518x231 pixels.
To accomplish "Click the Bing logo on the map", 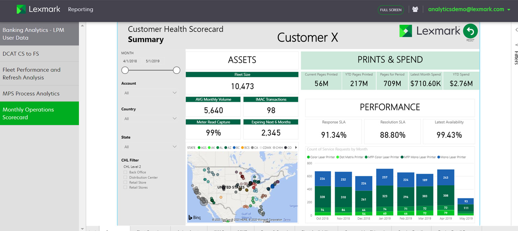I will coord(195,218).
